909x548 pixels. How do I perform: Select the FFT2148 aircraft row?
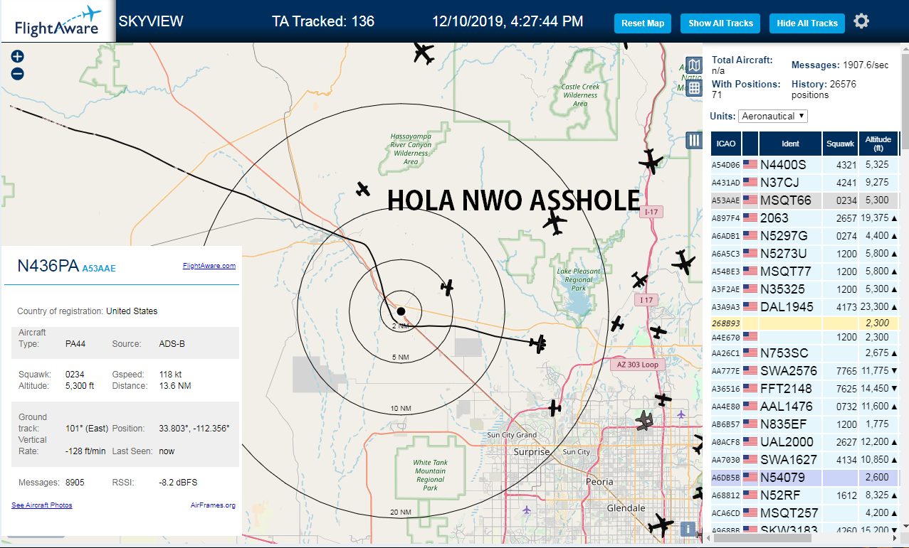pos(805,388)
